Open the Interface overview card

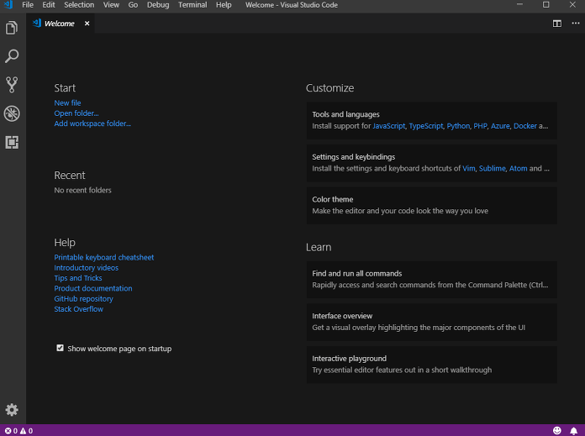(x=432, y=322)
